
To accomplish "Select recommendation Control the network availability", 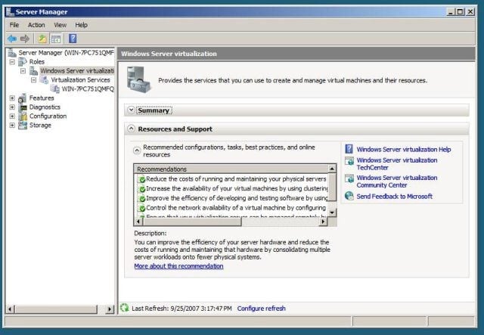I will coord(235,208).
